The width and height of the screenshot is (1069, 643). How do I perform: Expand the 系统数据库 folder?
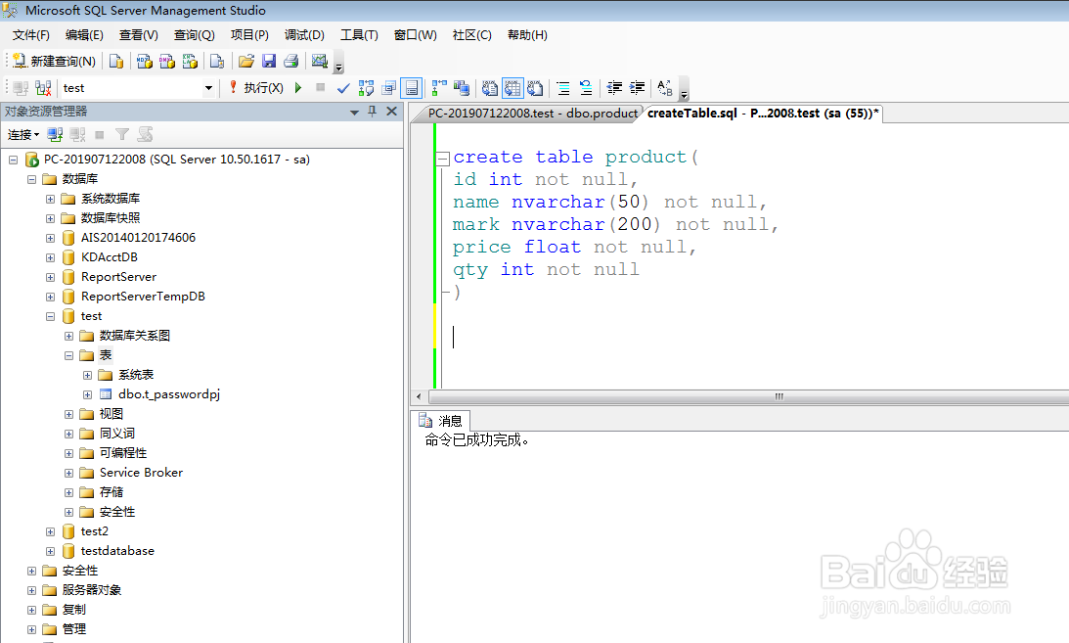(51, 199)
